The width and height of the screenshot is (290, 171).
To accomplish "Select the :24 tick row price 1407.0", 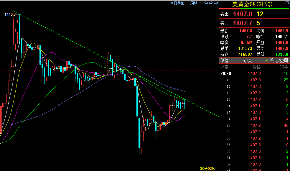I will tap(254, 112).
